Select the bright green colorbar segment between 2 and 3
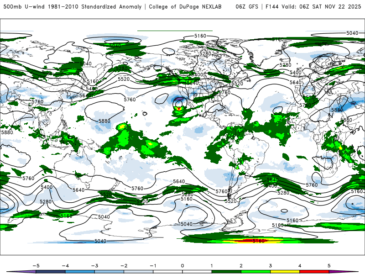Screen dimensions: 365x274 255,272
